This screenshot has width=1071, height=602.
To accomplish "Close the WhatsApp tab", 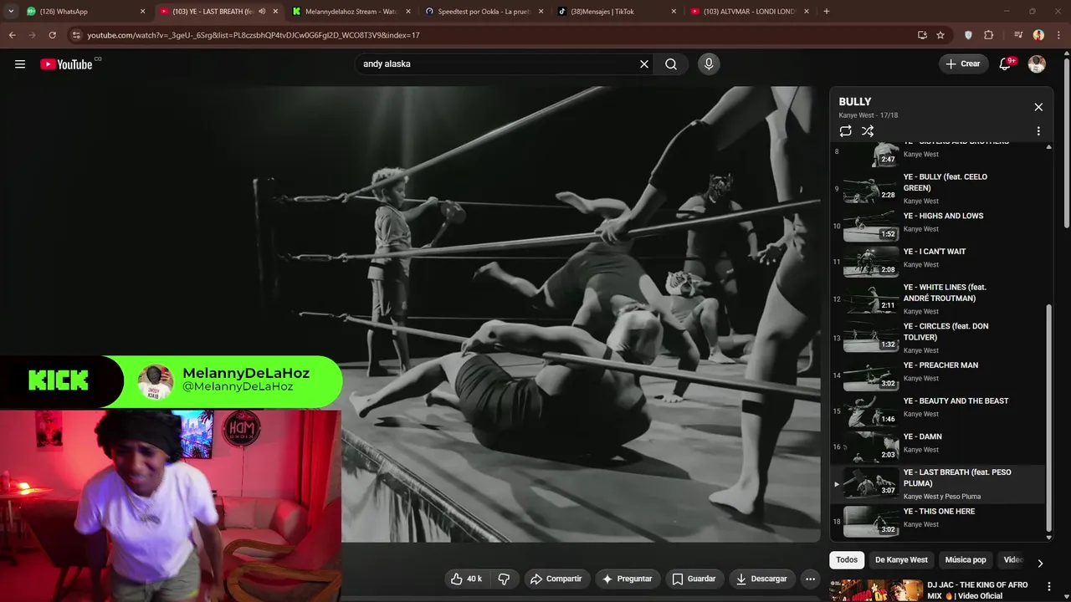I will [142, 12].
